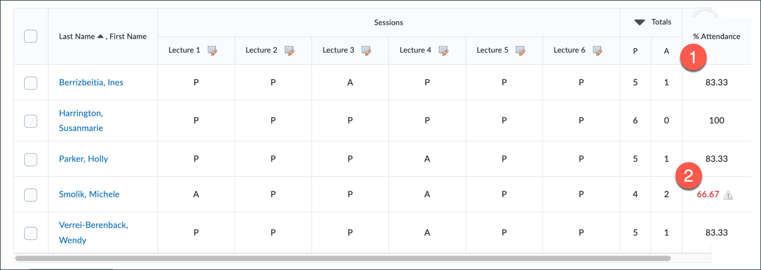Image resolution: width=761 pixels, height=270 pixels.
Task: Open the Totals dropdown arrow
Action: [x=639, y=22]
